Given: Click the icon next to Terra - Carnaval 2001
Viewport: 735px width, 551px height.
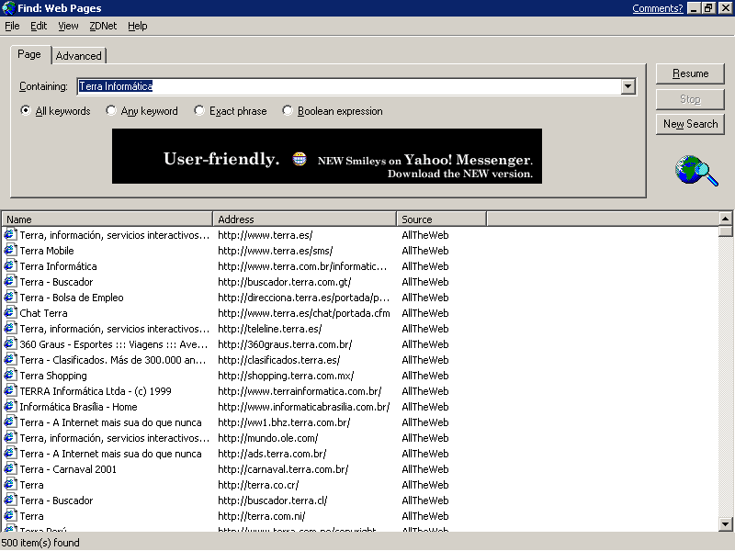Looking at the screenshot, I should (x=10, y=469).
